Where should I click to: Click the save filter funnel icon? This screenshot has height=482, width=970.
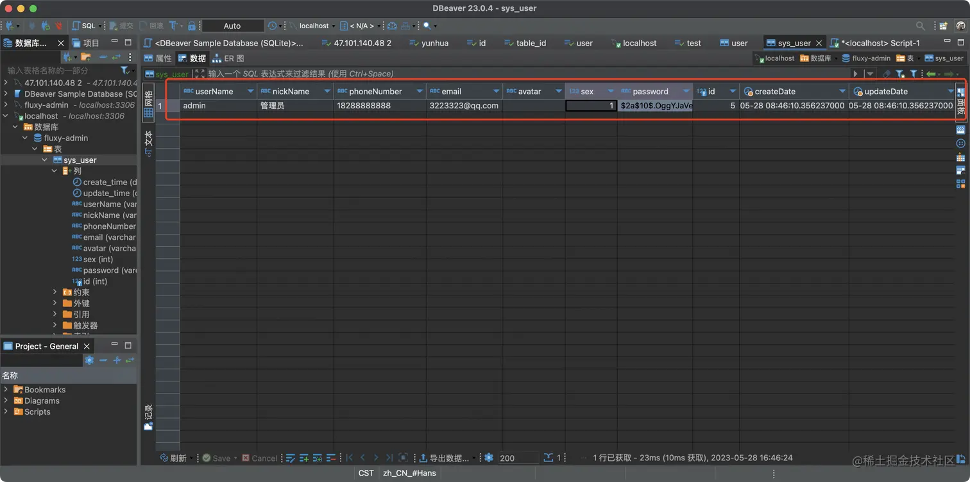899,74
